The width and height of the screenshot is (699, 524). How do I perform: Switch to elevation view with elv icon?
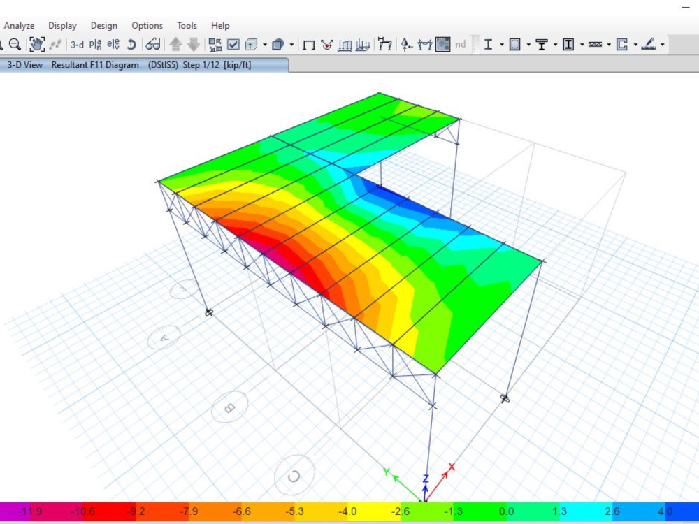point(112,44)
